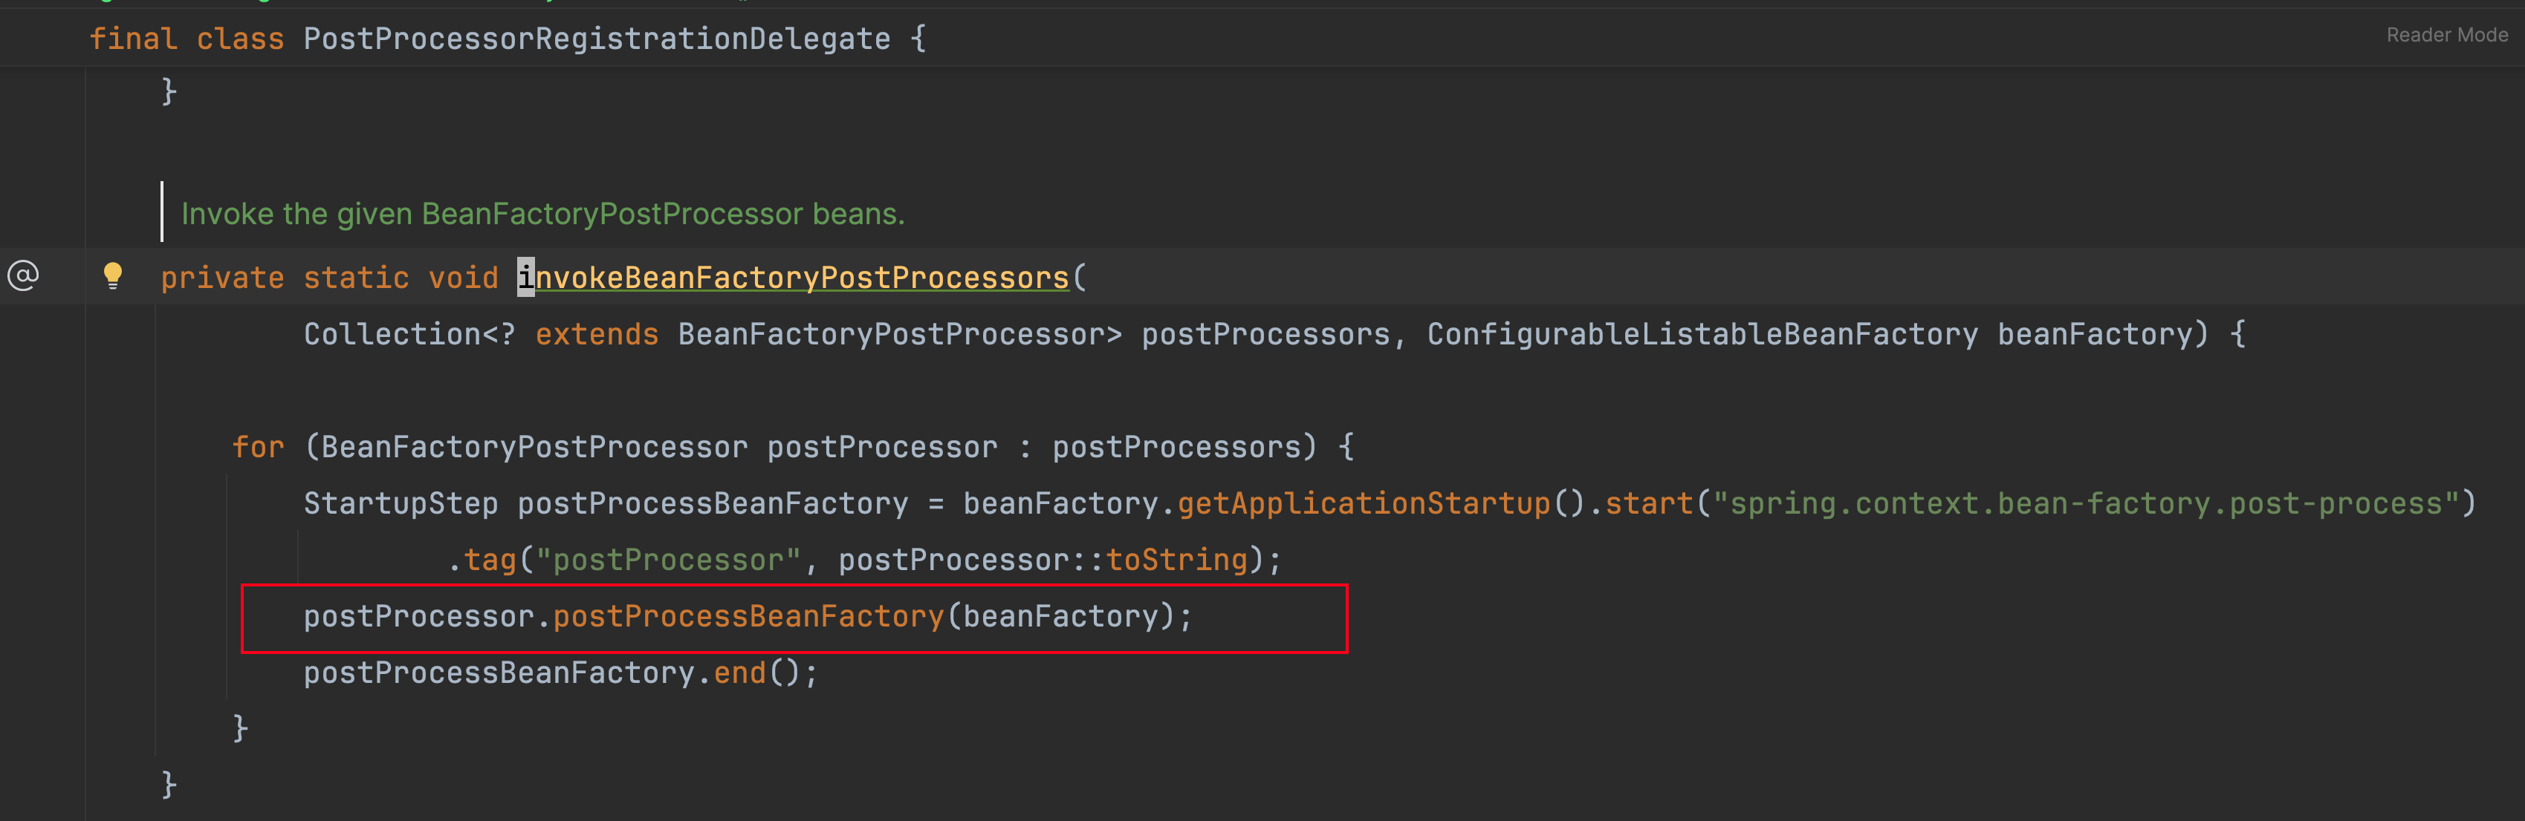
Task: Click the "spring.context.bean-factory.post-process" string literal
Action: [2086, 503]
